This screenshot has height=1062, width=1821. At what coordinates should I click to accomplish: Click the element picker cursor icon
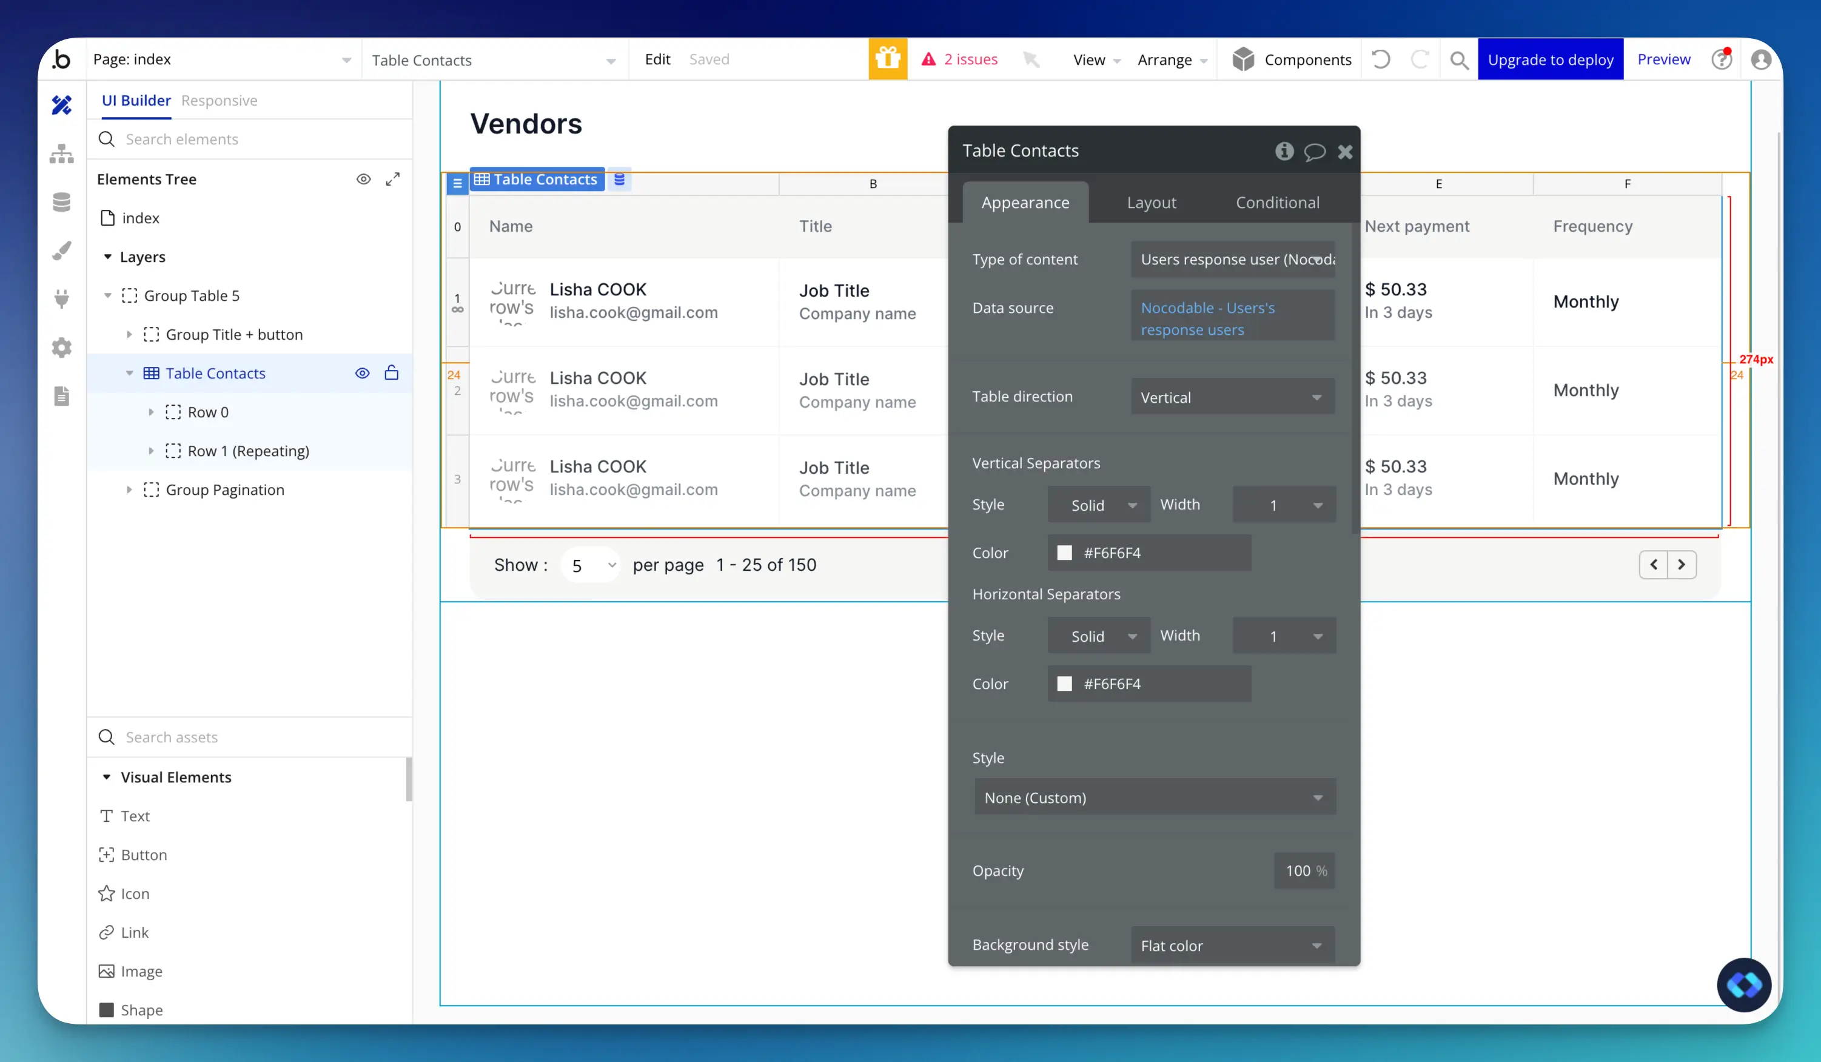tap(1031, 59)
